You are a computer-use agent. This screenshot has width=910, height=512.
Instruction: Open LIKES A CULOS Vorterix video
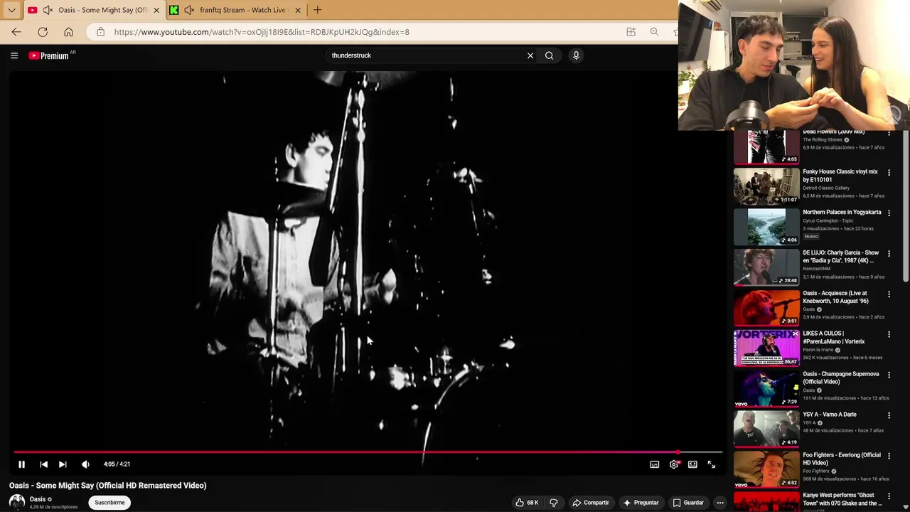[766, 348]
